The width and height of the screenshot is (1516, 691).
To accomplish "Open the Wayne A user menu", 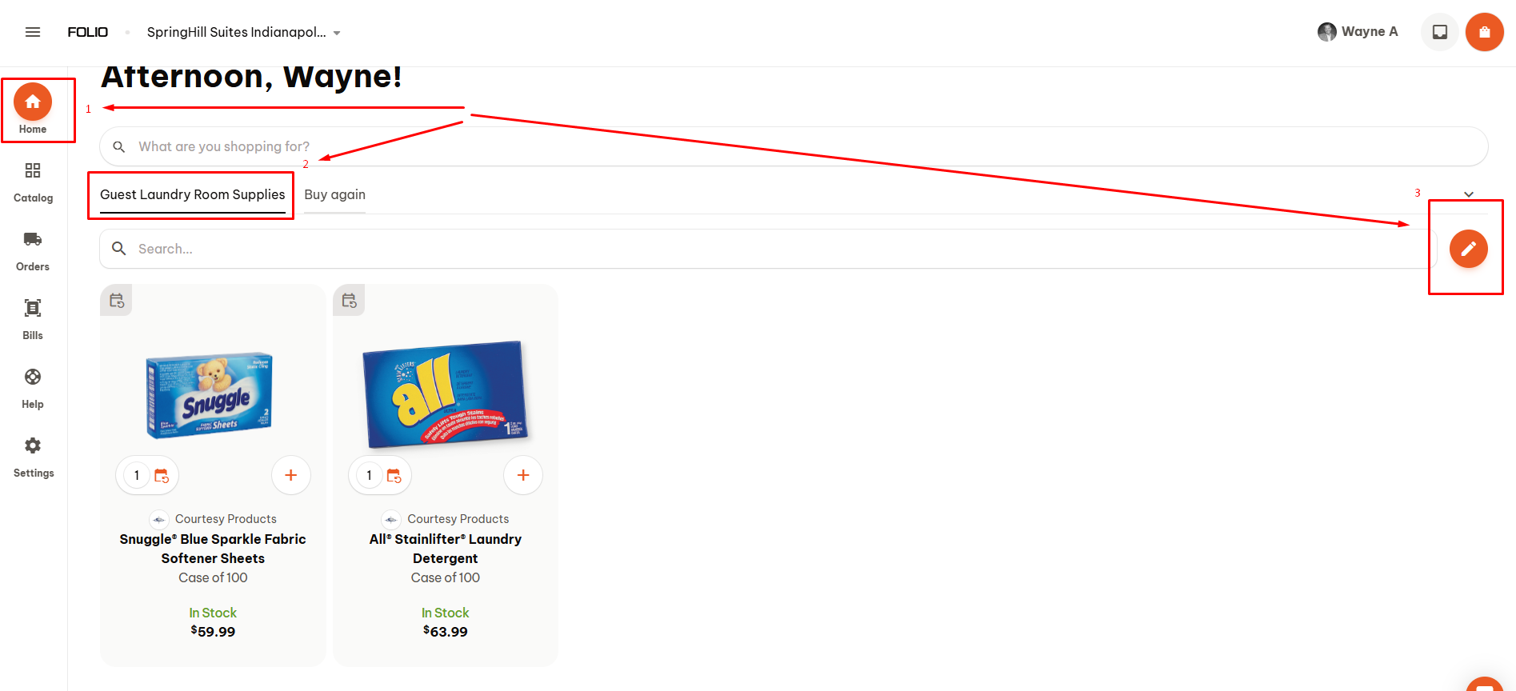I will tap(1358, 32).
